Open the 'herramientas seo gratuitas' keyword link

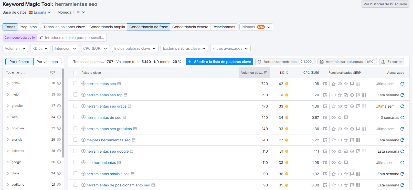[109, 129]
